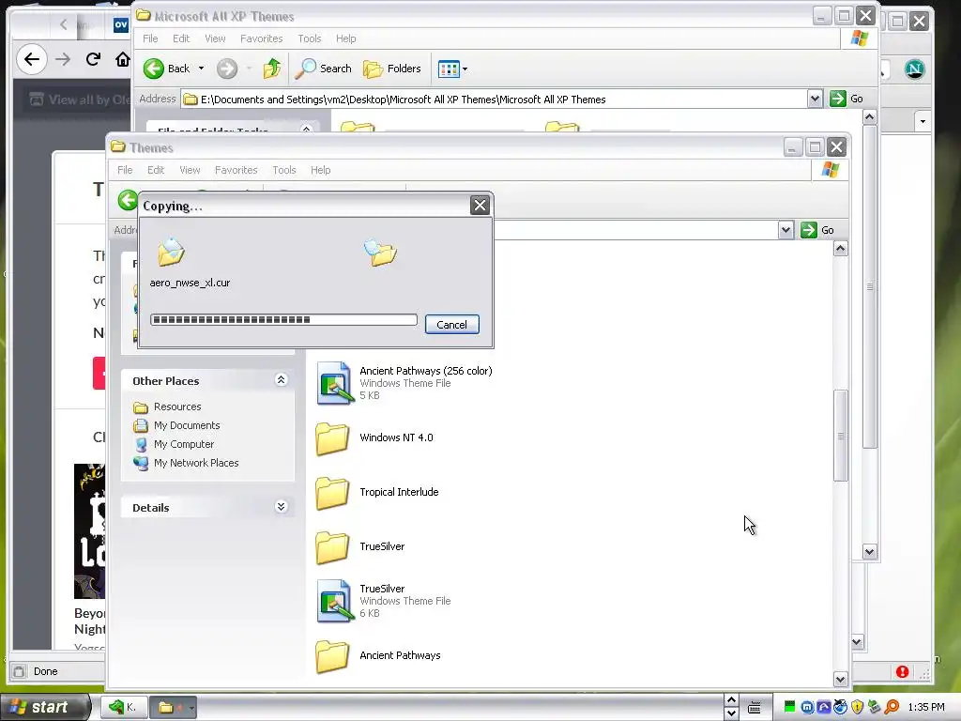Select Ancient Pathways (256 color) theme file icon

coord(335,383)
